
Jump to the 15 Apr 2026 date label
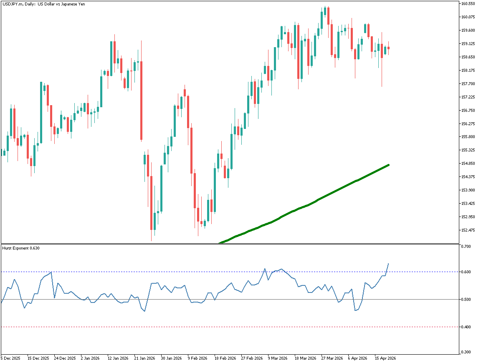pos(385,358)
